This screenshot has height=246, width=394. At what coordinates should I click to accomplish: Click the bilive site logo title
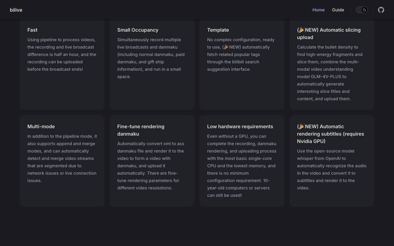tap(16, 10)
